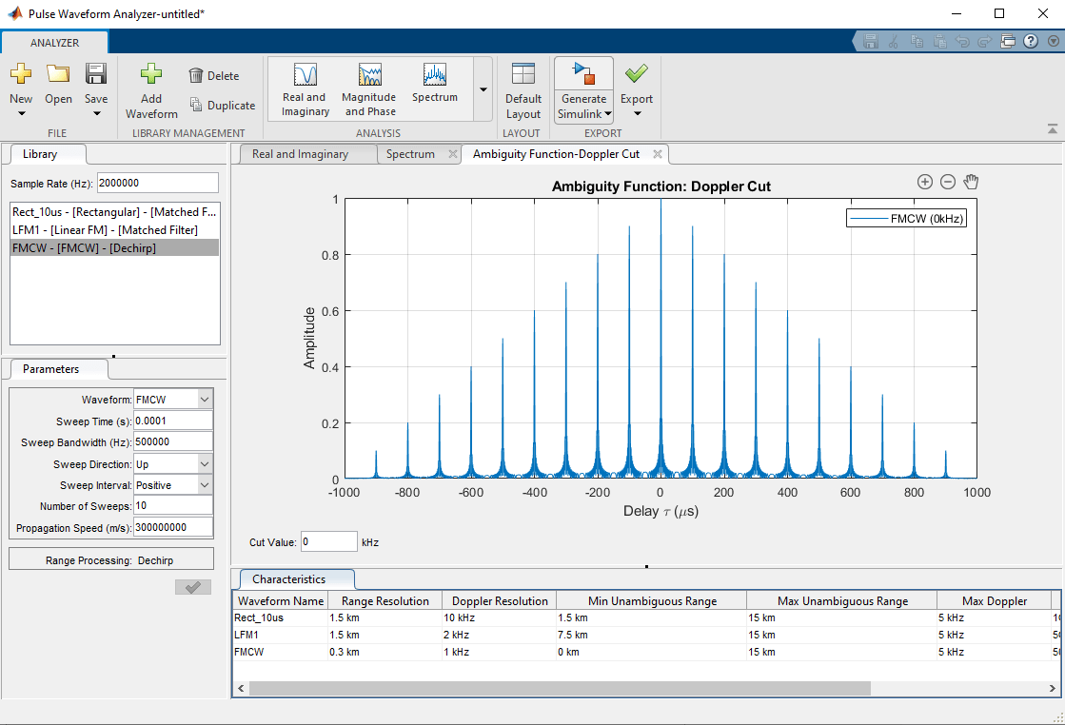This screenshot has height=725, width=1065.
Task: Open the Sweep Interval dropdown
Action: [x=205, y=485]
